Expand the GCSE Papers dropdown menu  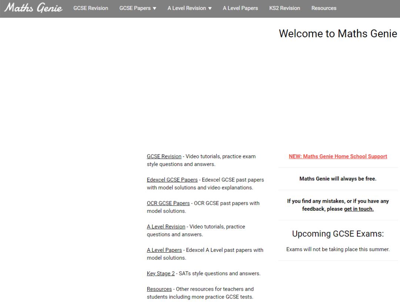click(x=138, y=8)
